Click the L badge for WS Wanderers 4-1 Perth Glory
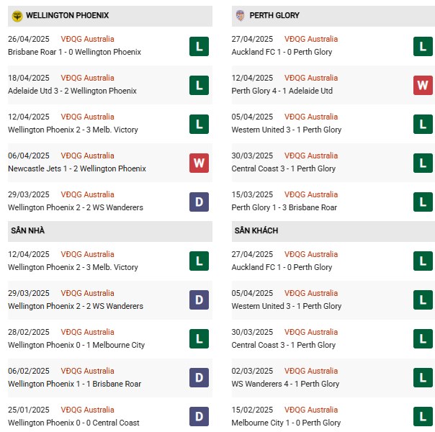The width and height of the screenshot is (435, 432). [423, 378]
